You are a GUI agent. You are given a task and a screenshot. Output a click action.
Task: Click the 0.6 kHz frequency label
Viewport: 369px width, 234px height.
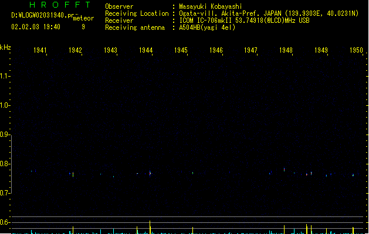click(x=4, y=222)
